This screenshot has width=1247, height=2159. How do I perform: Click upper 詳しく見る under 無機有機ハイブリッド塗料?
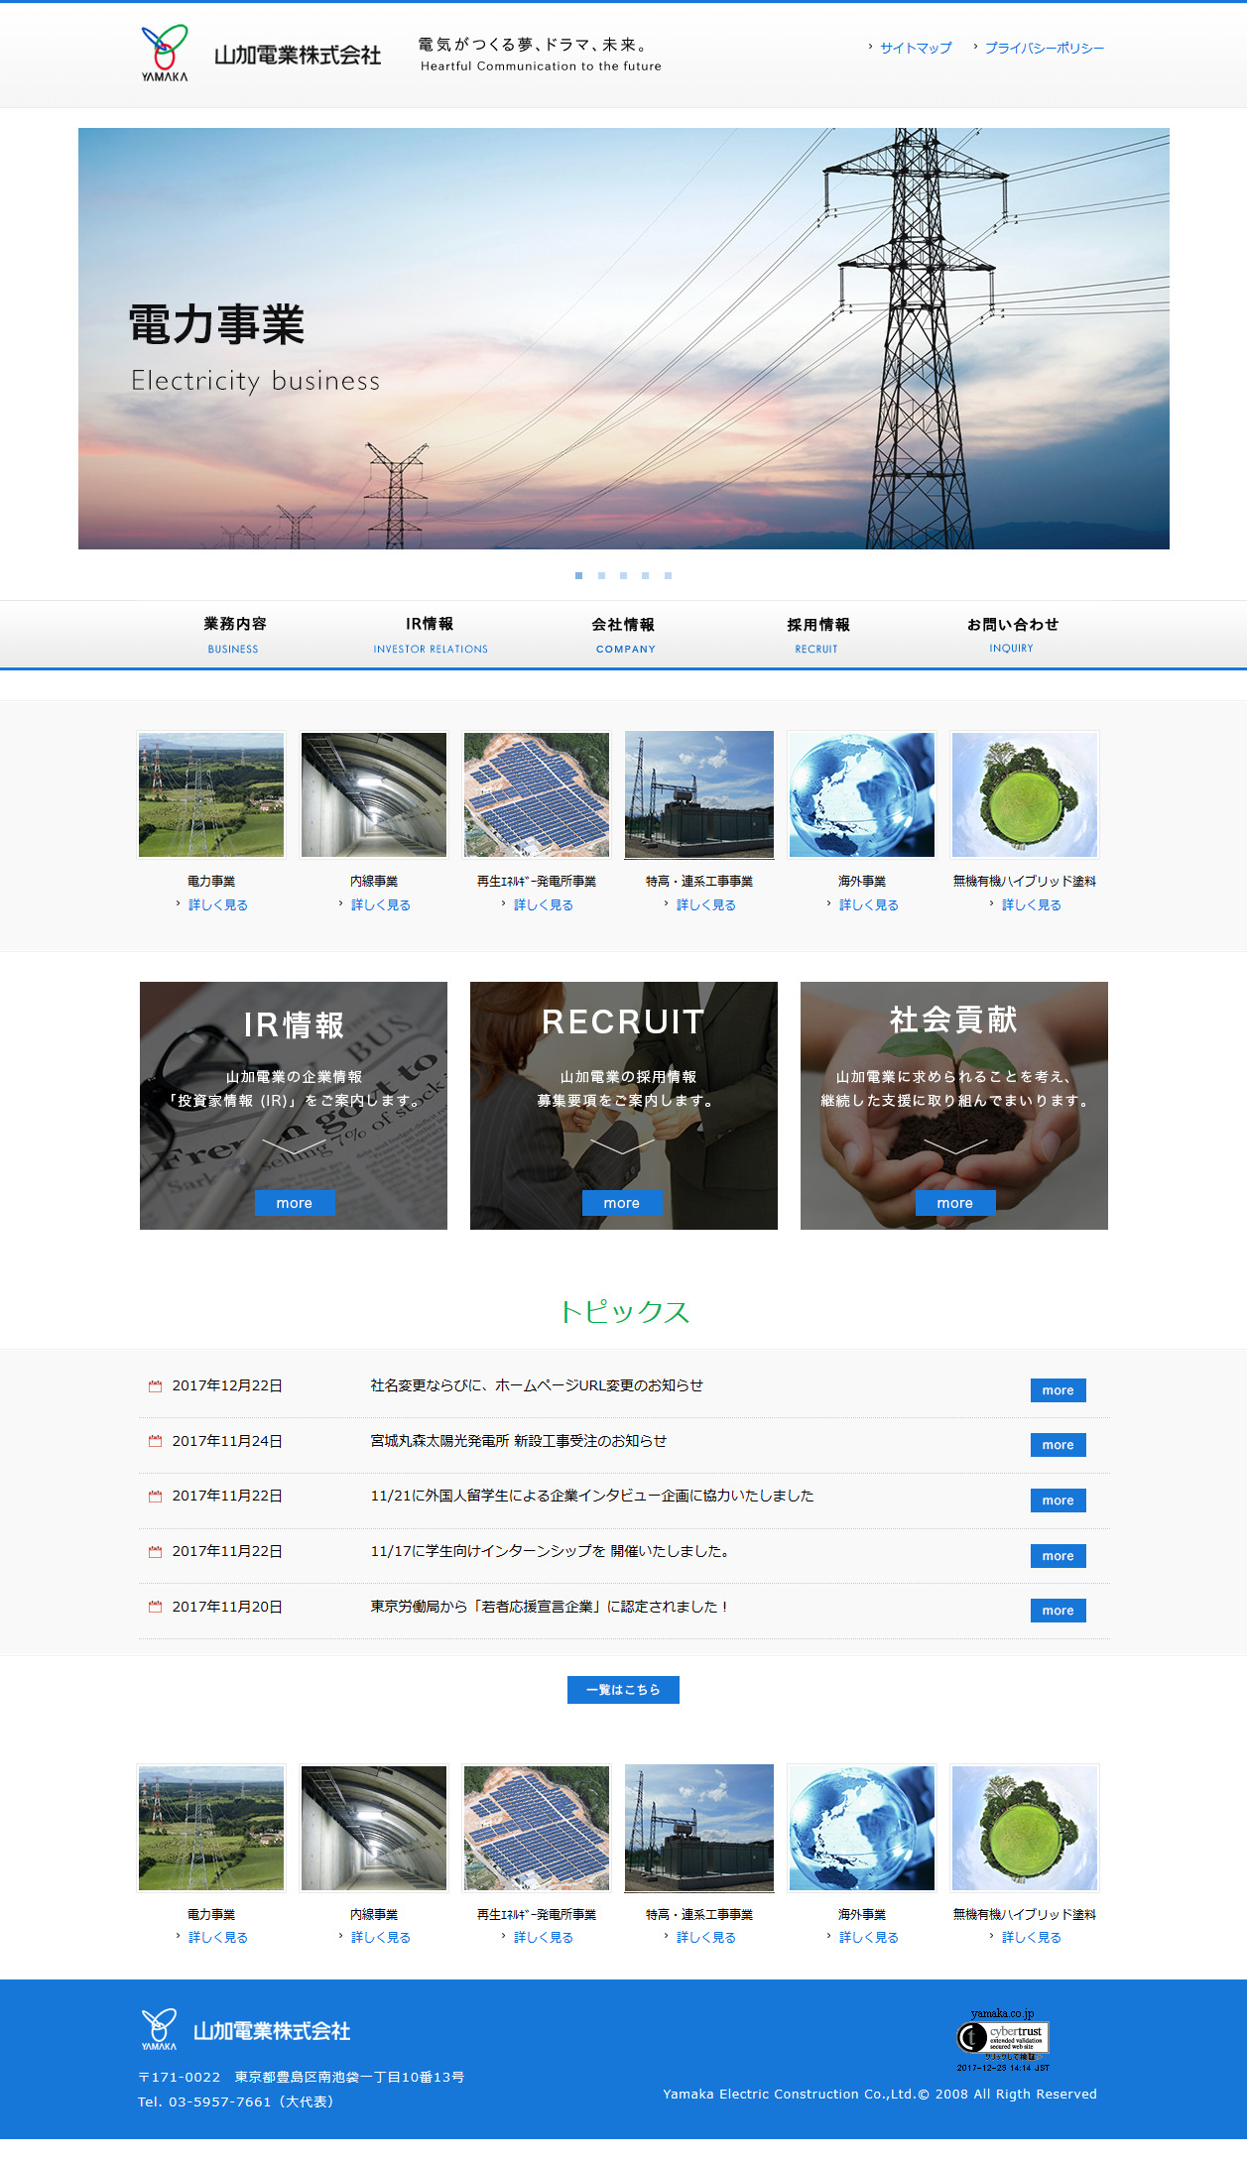[1032, 904]
